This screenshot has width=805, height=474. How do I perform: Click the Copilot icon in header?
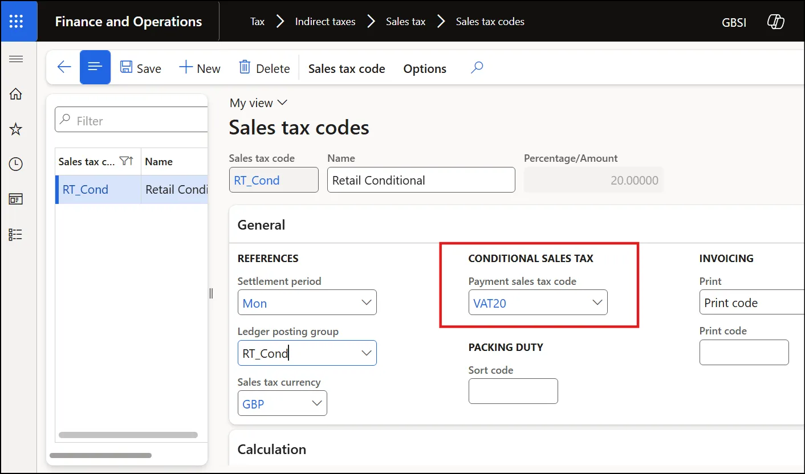click(776, 22)
